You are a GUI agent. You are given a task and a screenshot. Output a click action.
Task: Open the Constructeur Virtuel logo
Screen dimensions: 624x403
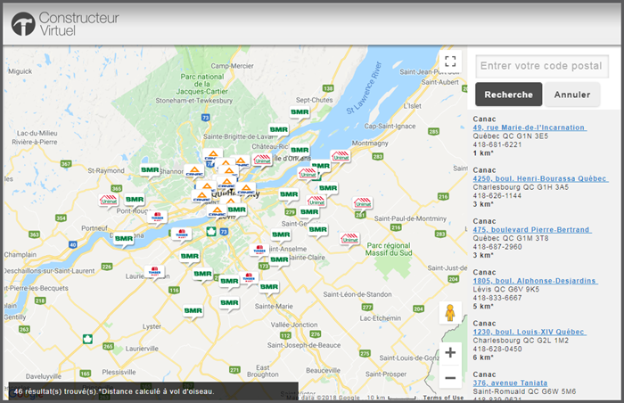tap(65, 23)
